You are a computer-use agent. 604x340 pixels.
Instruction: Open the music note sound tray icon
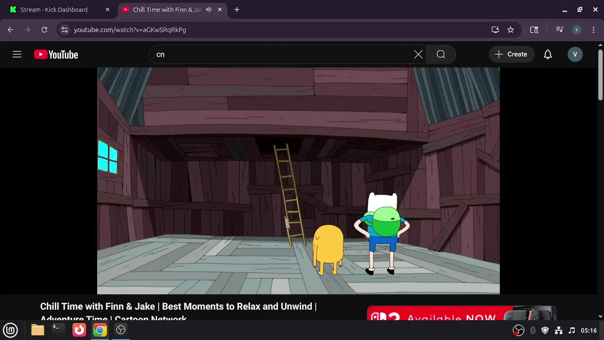click(571, 330)
